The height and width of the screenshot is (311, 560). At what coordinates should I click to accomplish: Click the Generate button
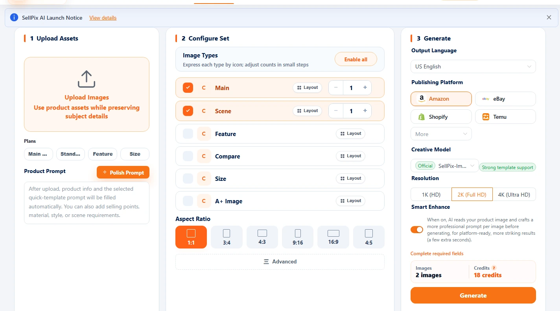473,296
